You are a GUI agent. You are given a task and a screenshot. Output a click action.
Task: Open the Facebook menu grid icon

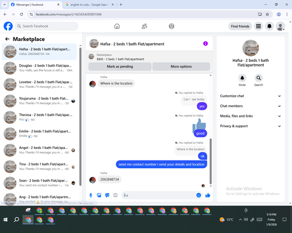[258, 26]
